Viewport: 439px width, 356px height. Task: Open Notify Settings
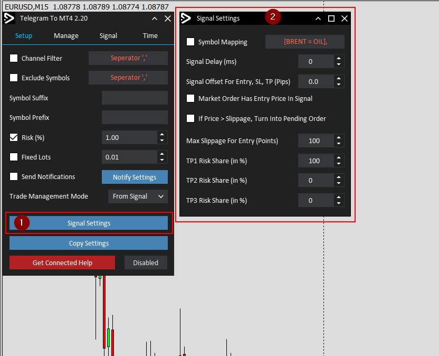(135, 177)
